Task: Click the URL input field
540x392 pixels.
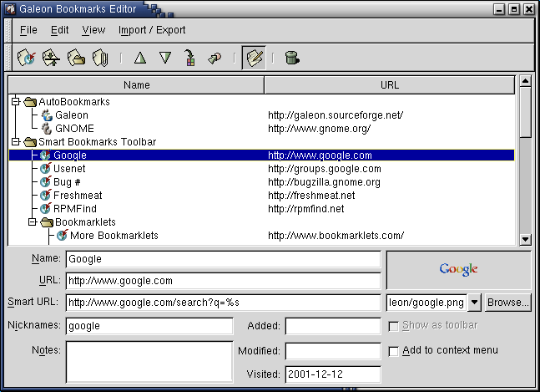Action: (223, 281)
